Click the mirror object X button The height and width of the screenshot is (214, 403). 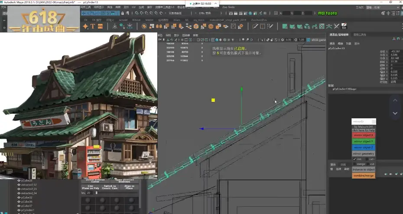click(364, 135)
